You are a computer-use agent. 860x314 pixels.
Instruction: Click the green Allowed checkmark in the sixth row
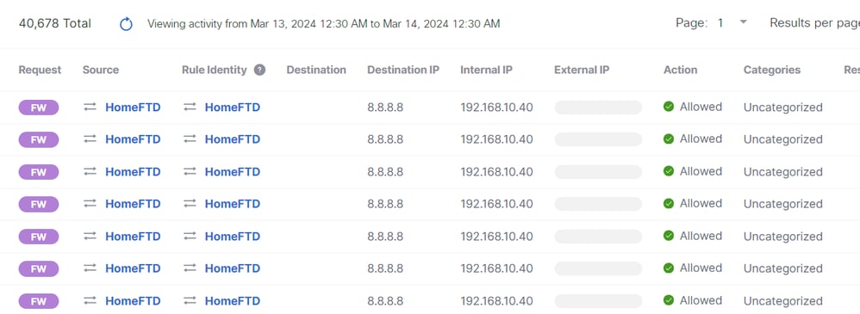[x=669, y=268]
